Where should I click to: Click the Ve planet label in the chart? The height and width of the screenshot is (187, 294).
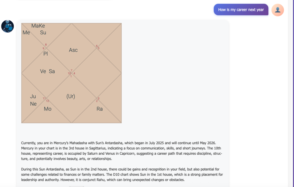43,71
